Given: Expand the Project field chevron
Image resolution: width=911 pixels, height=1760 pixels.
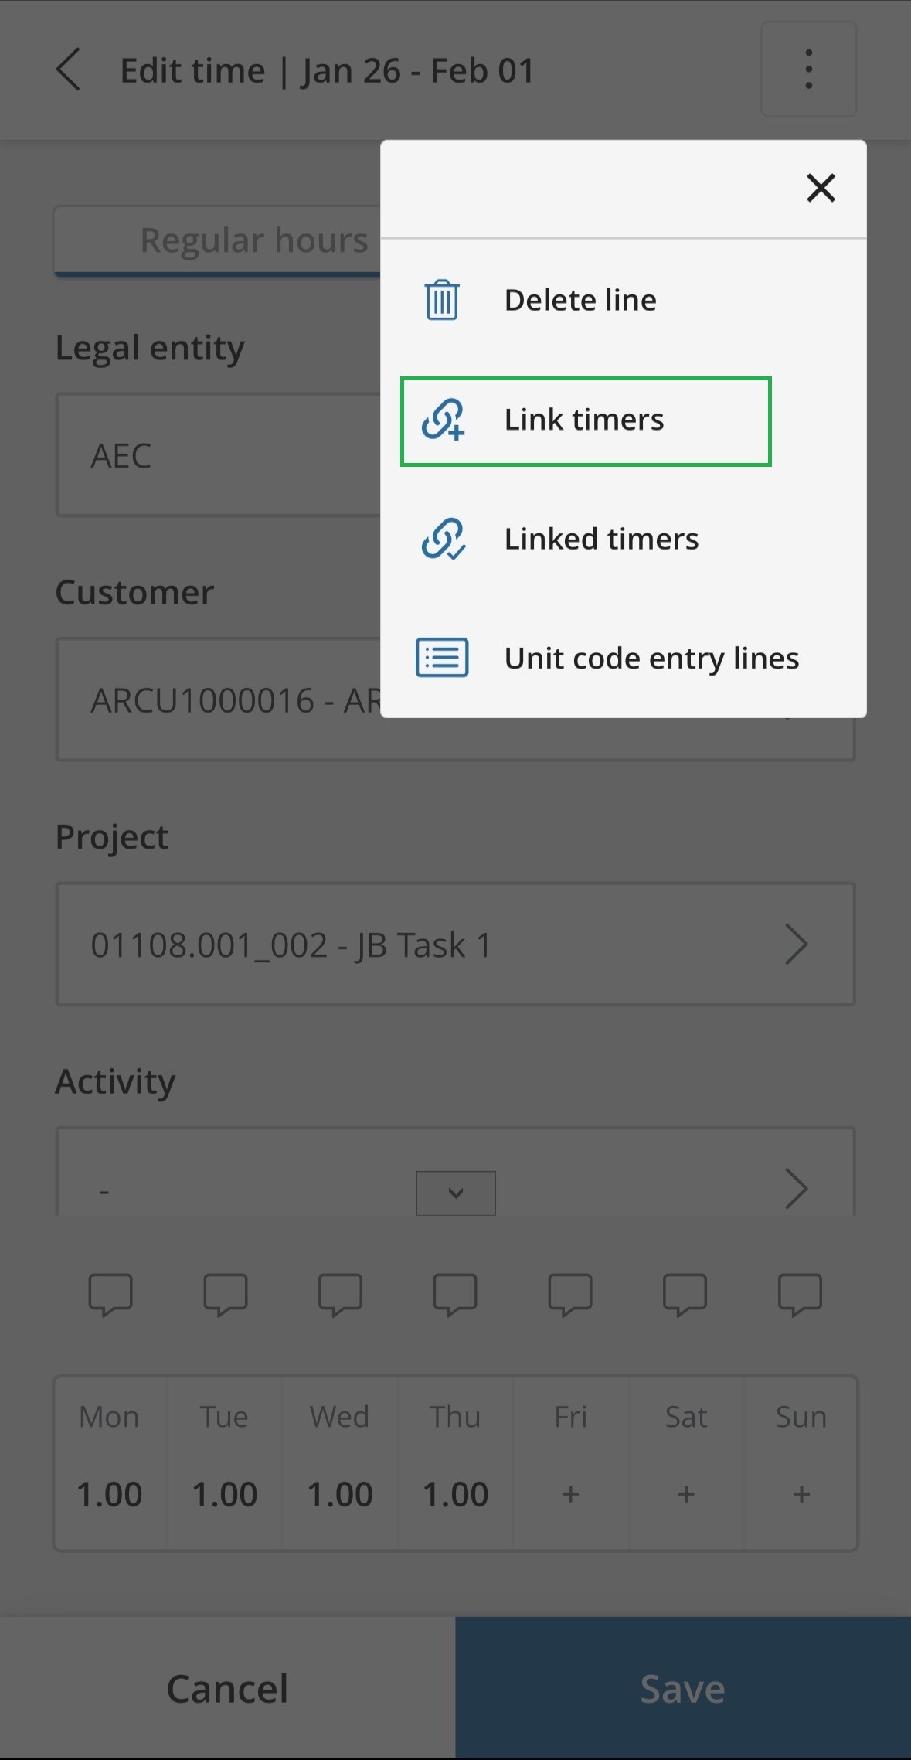Looking at the screenshot, I should (x=796, y=944).
